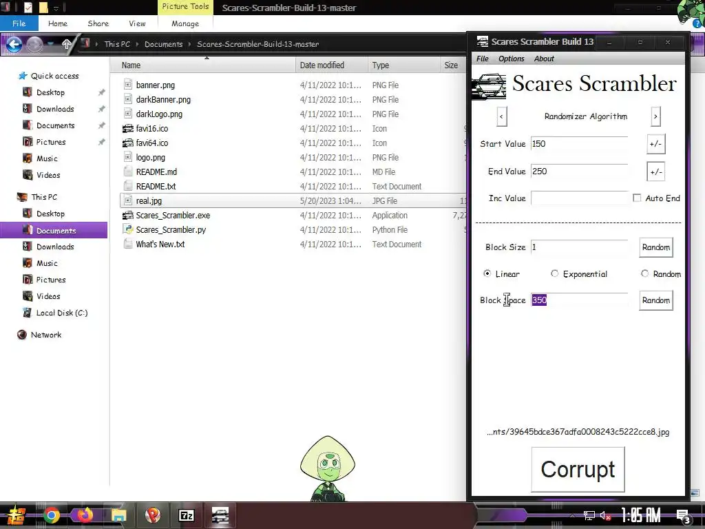705x529 pixels.
Task: Click the File Explorer help question icon
Action: click(x=698, y=23)
